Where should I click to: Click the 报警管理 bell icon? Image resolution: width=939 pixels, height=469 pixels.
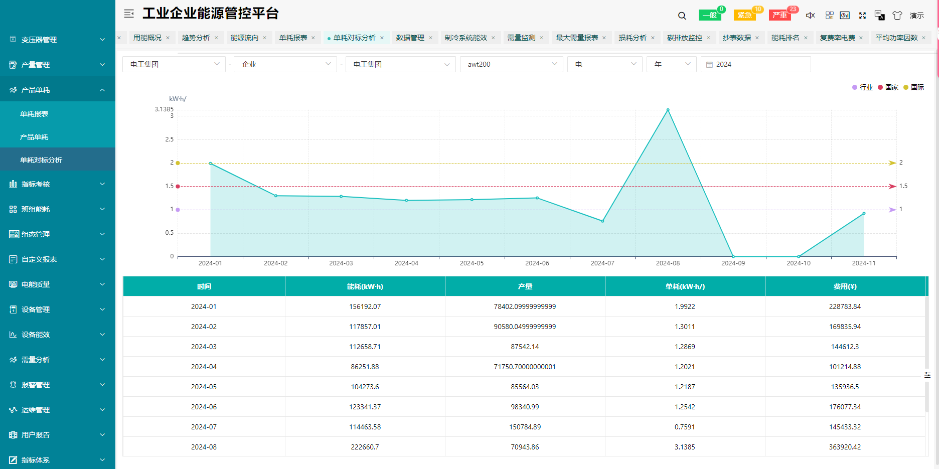[13, 385]
